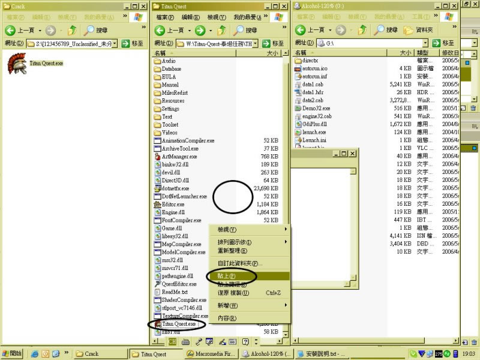Click 移至 Go button in Crack window

click(x=133, y=44)
